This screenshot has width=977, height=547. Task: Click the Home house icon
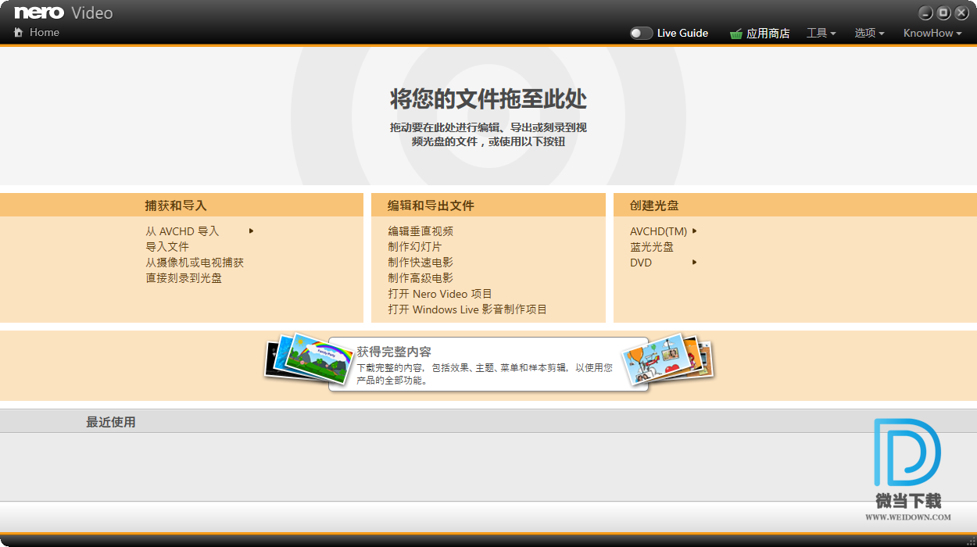coord(18,32)
